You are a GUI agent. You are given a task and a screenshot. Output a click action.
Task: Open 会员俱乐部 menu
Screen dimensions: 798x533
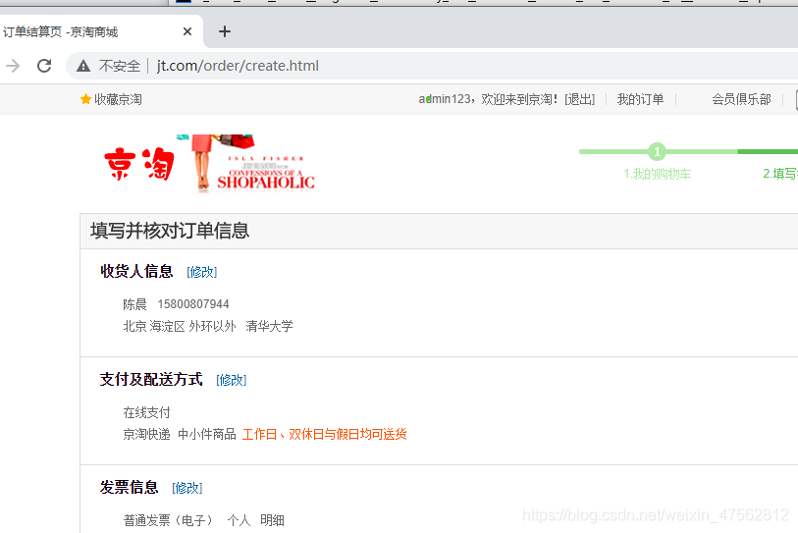(741, 99)
